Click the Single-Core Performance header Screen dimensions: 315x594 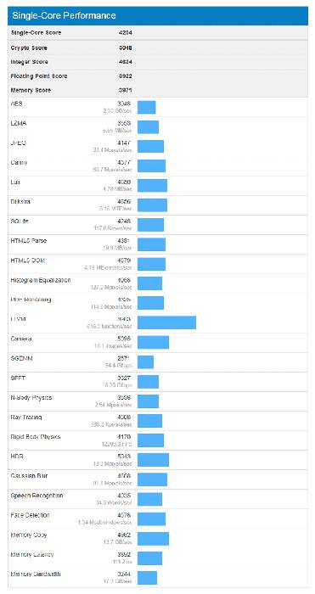[158, 15]
